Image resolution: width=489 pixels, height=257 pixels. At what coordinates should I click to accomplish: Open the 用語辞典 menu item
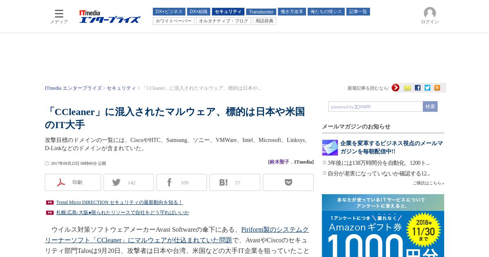(264, 21)
